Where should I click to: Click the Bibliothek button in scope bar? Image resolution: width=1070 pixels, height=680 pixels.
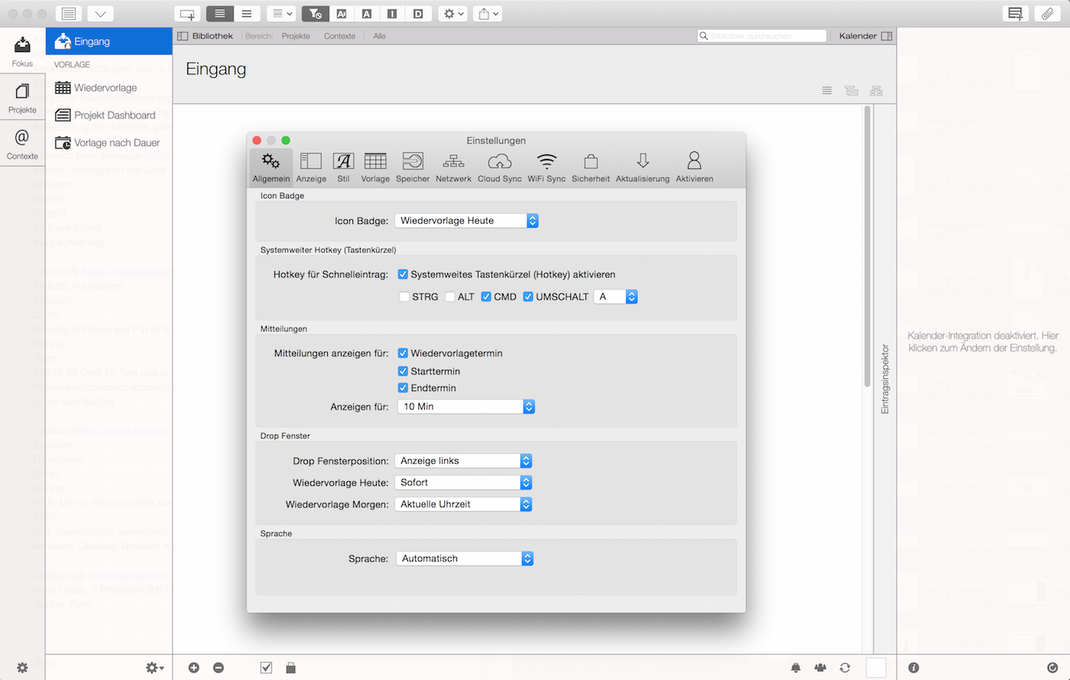click(205, 36)
